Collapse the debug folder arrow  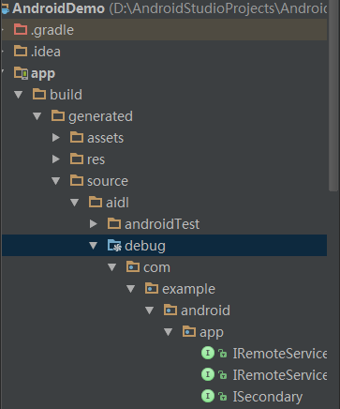click(94, 246)
